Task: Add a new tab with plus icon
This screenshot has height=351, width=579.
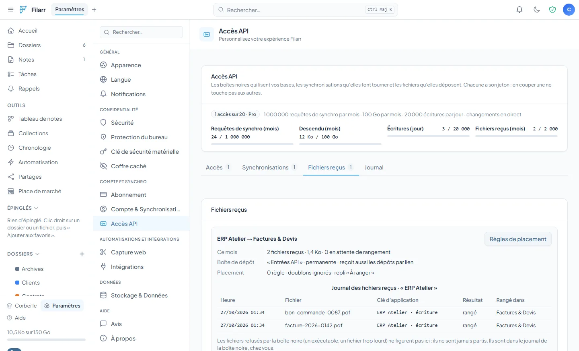Action: point(94,10)
